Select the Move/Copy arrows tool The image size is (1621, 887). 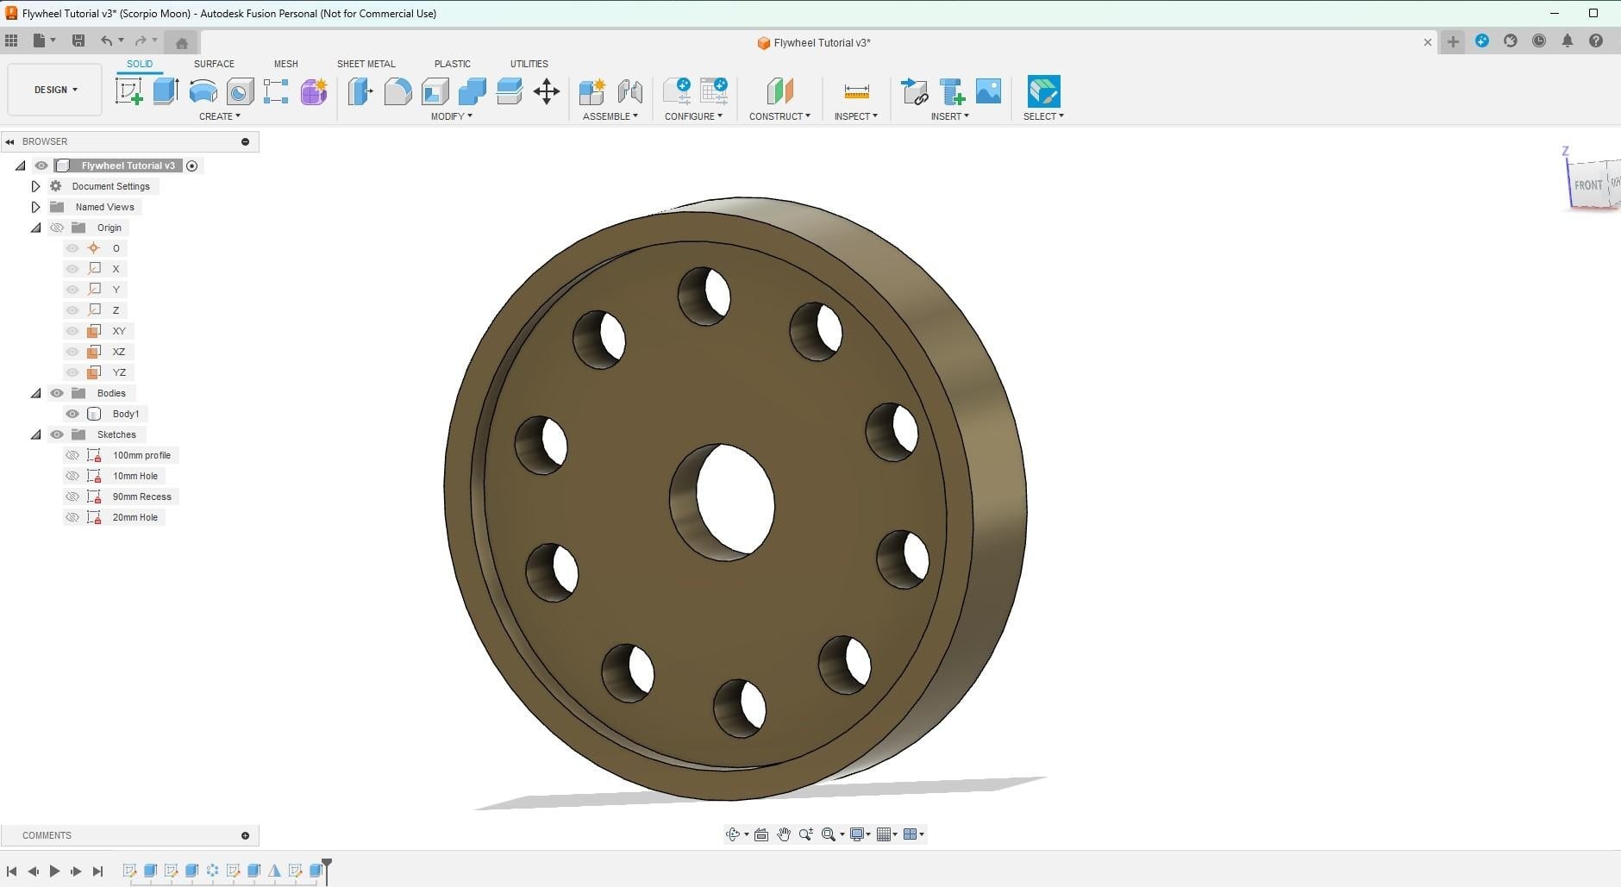click(547, 91)
